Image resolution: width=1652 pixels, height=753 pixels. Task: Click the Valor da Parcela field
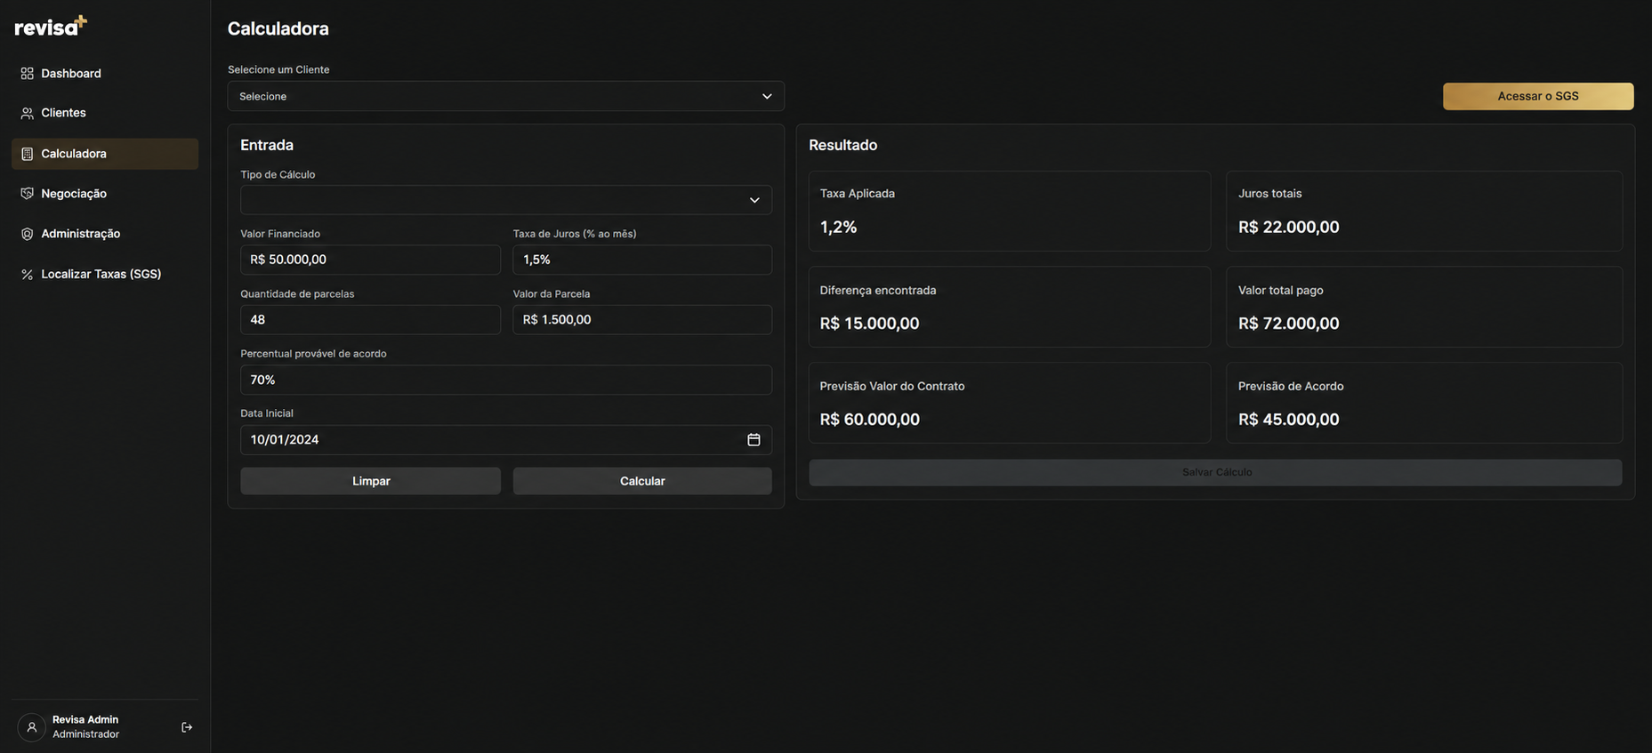point(642,320)
